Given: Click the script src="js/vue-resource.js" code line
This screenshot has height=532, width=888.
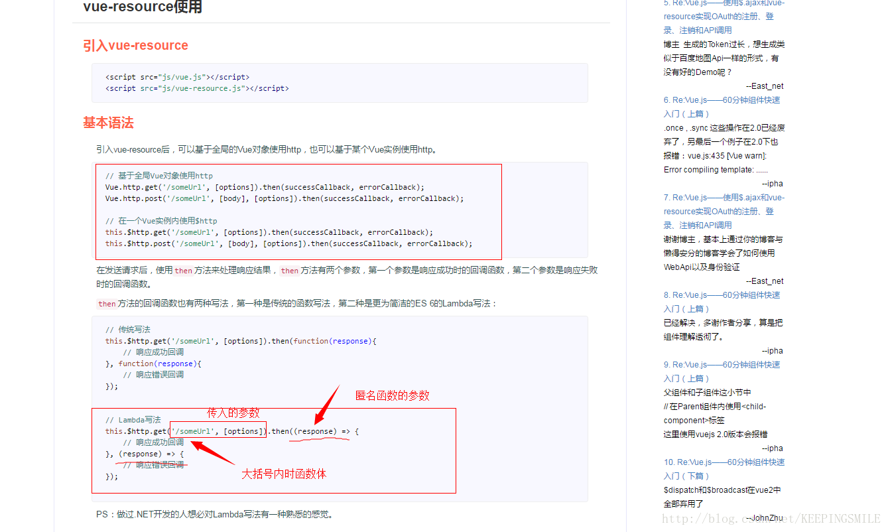Looking at the screenshot, I should click(x=197, y=88).
